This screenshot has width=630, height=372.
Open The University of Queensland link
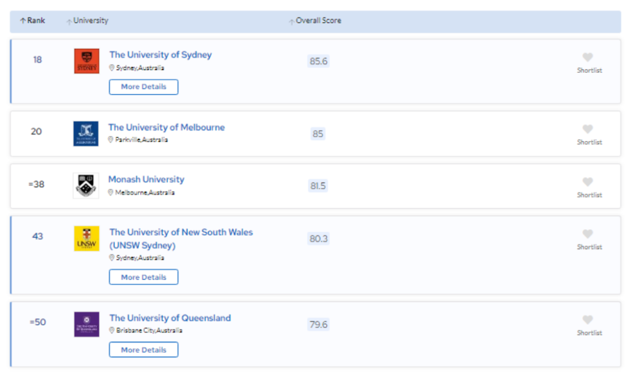pyautogui.click(x=170, y=318)
